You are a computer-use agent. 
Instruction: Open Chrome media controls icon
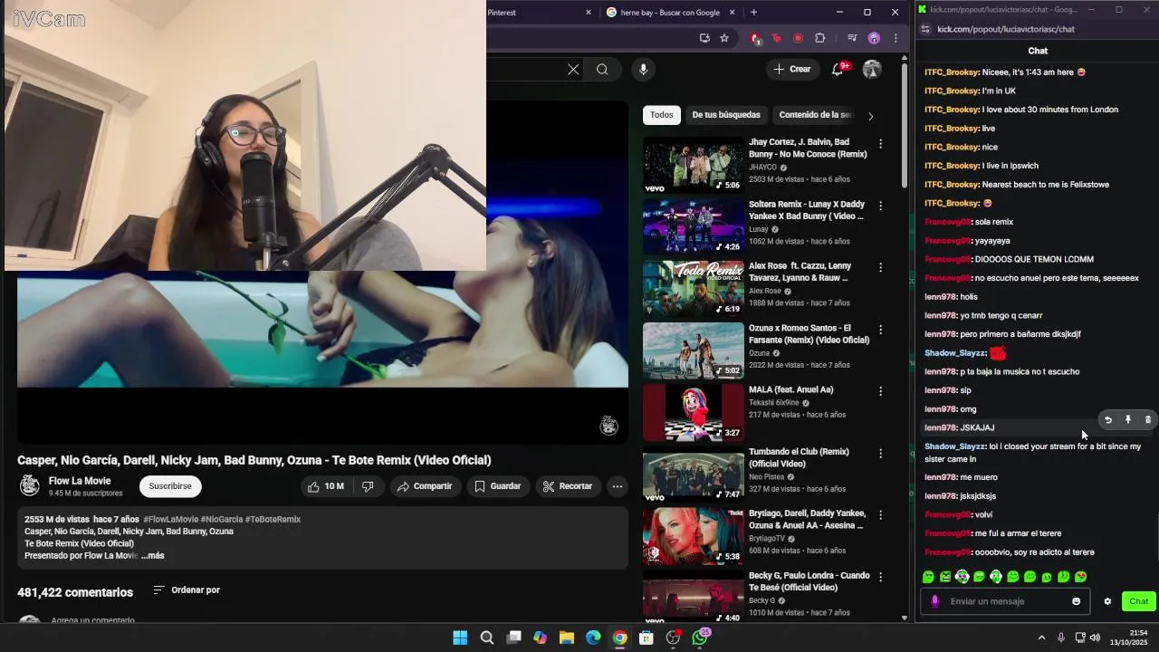[852, 38]
